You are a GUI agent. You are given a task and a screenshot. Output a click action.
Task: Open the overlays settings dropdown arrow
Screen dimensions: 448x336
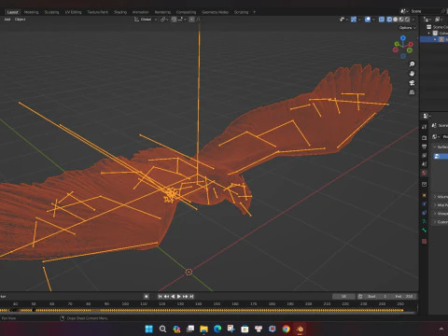[373, 20]
